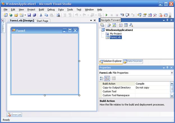Screen dimensions: 175x123
Task: Click the Cut scissors icon
Action: [x=41, y=15]
